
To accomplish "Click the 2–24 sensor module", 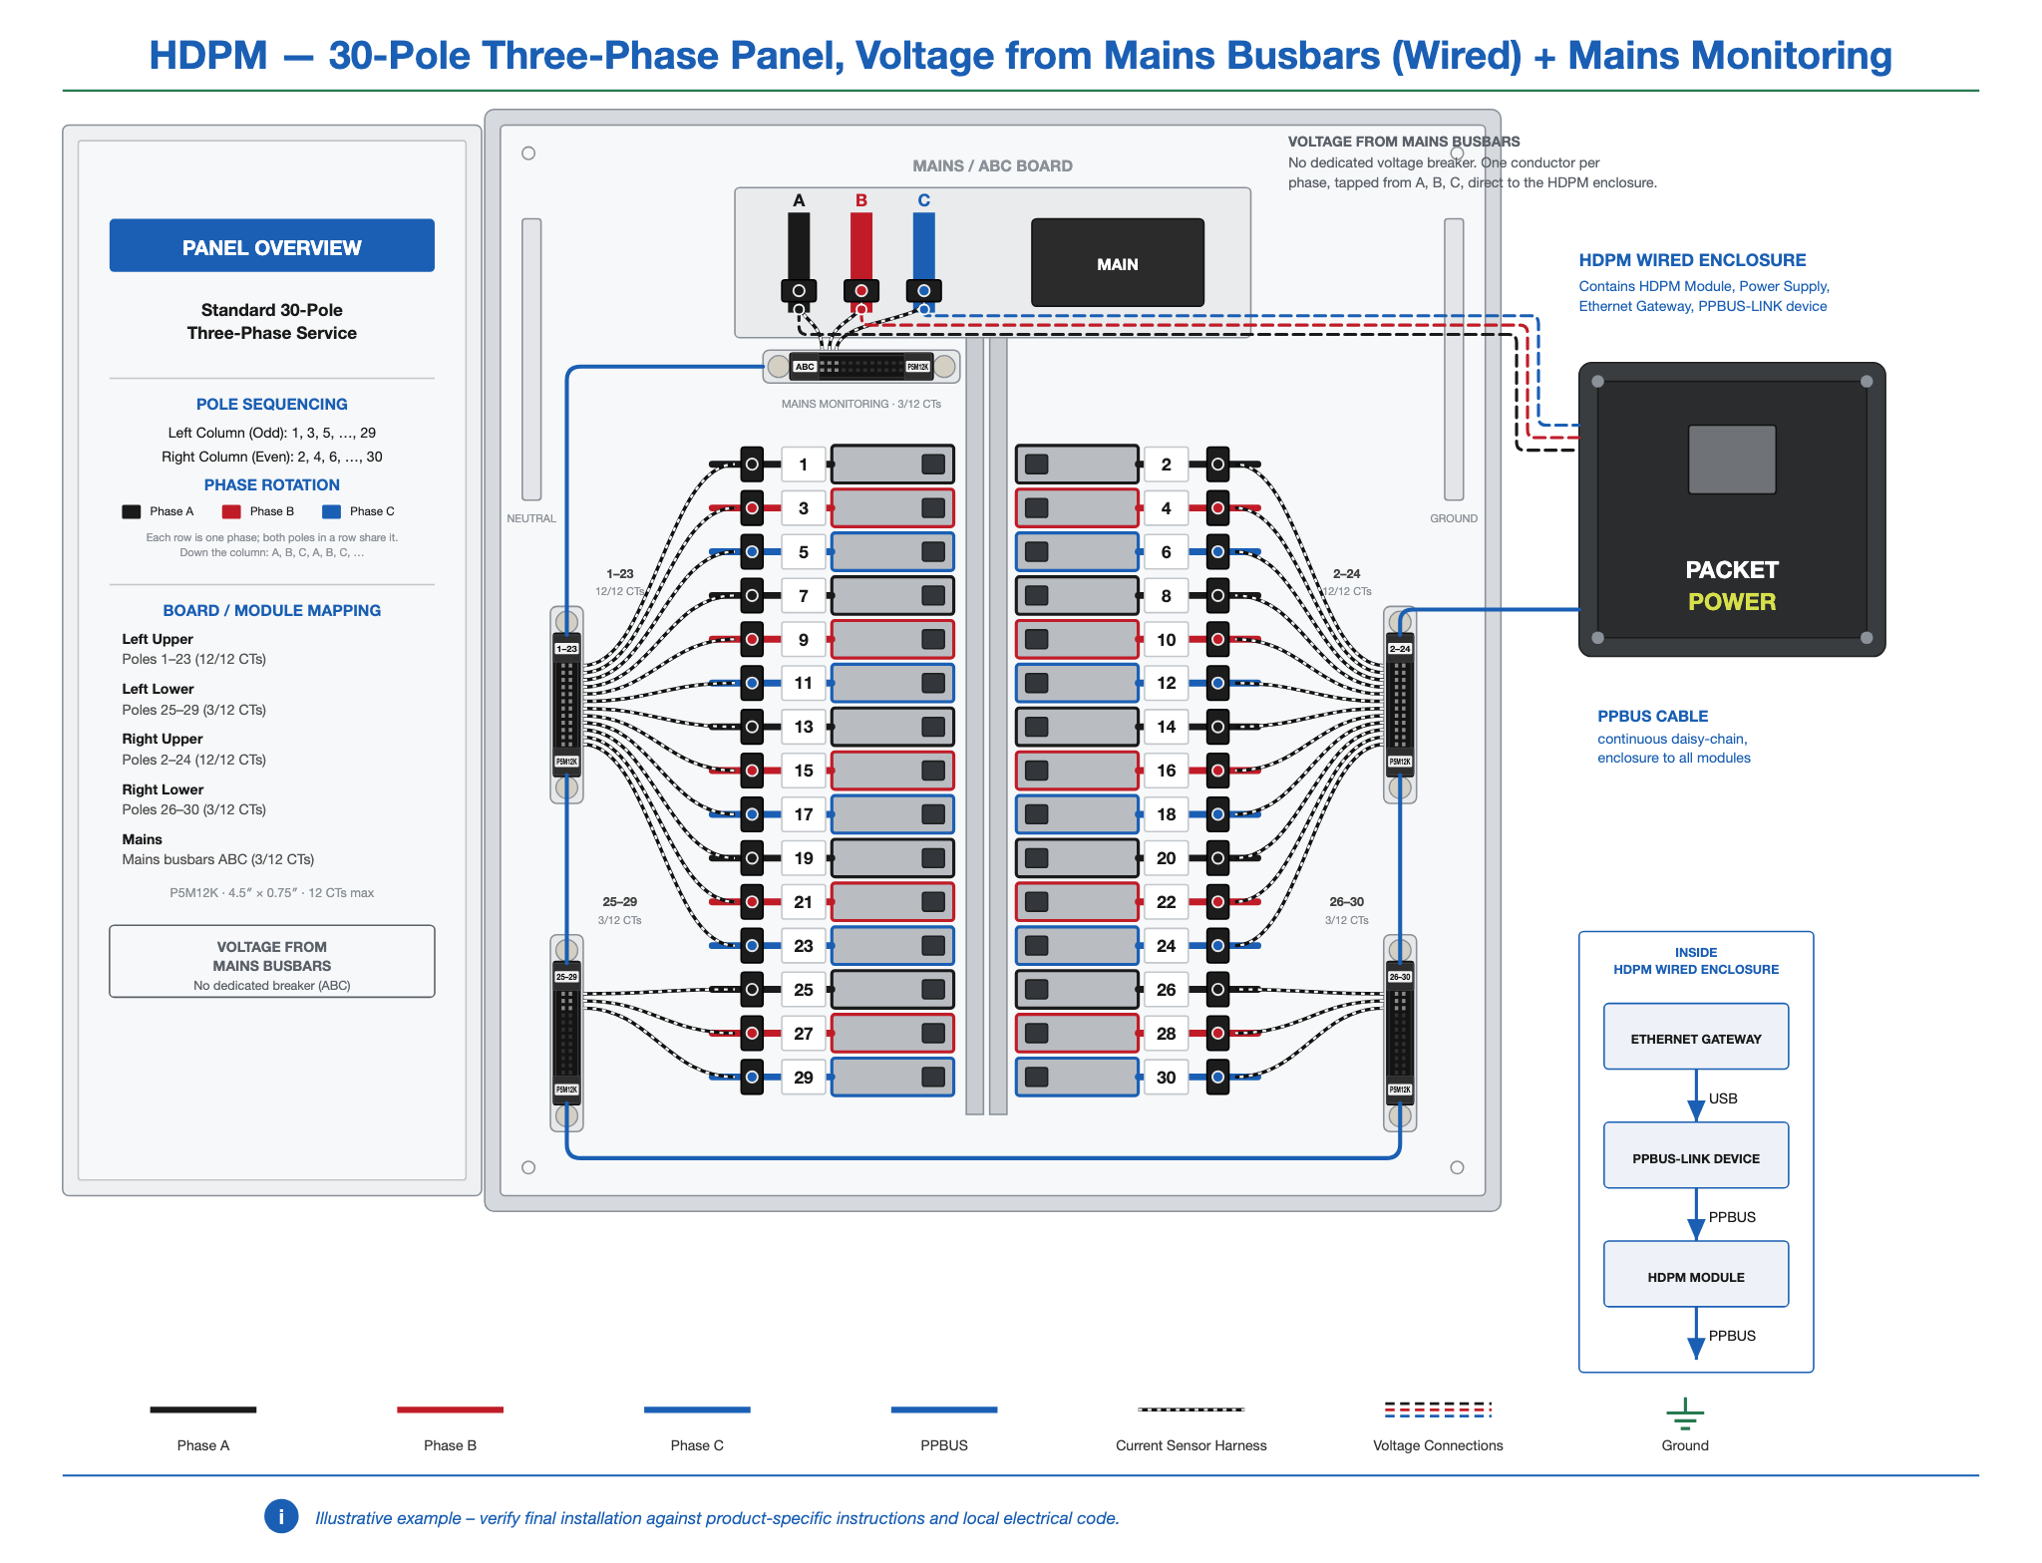I will coord(1400,705).
